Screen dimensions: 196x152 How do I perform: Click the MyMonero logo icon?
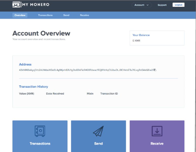click(16, 5)
